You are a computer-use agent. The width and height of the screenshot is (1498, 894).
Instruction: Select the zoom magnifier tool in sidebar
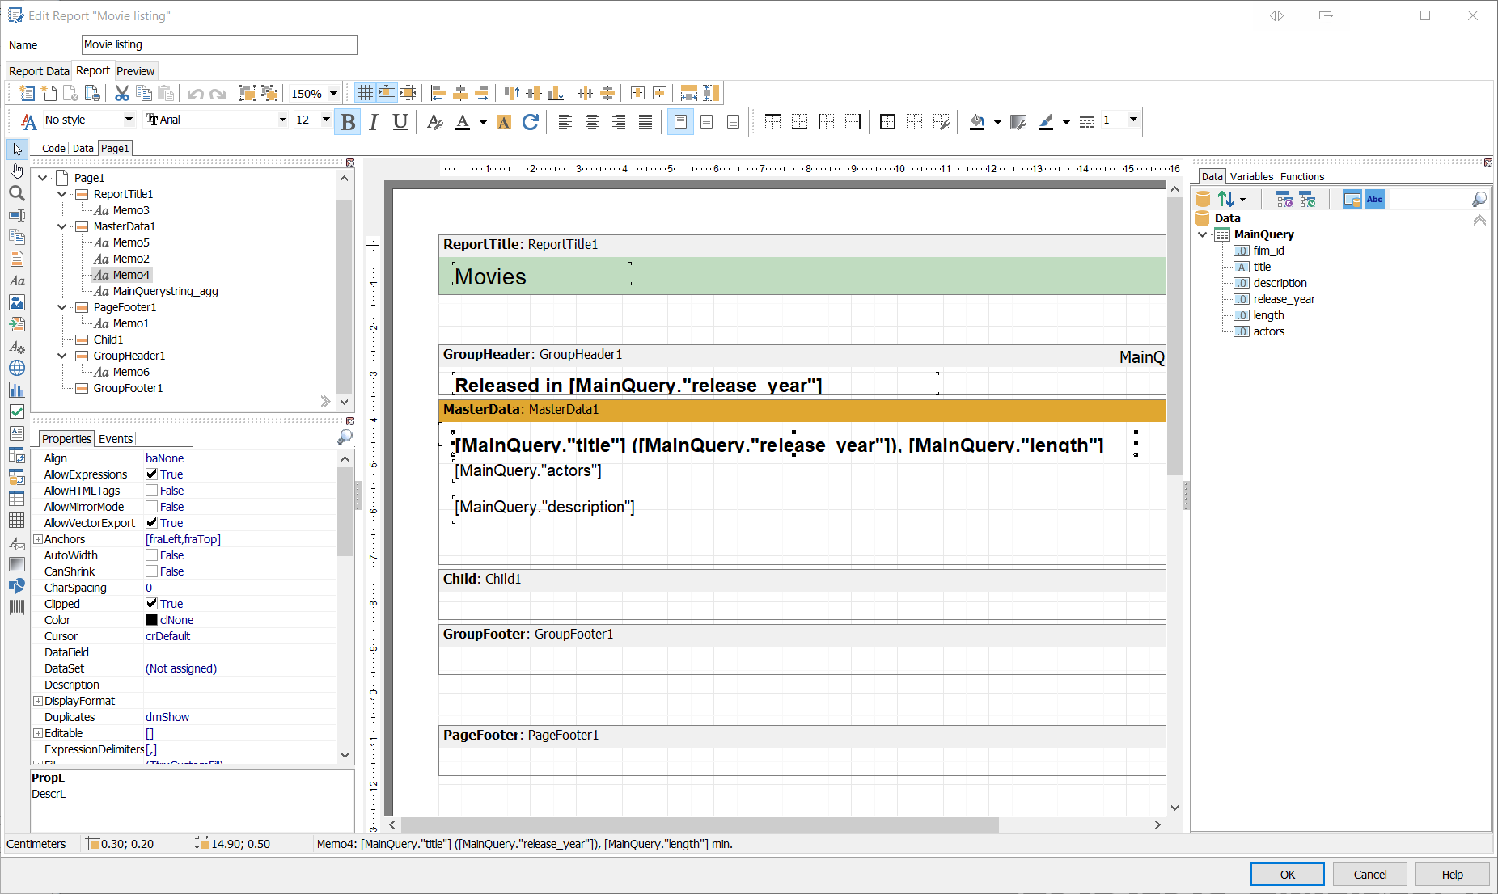click(16, 193)
